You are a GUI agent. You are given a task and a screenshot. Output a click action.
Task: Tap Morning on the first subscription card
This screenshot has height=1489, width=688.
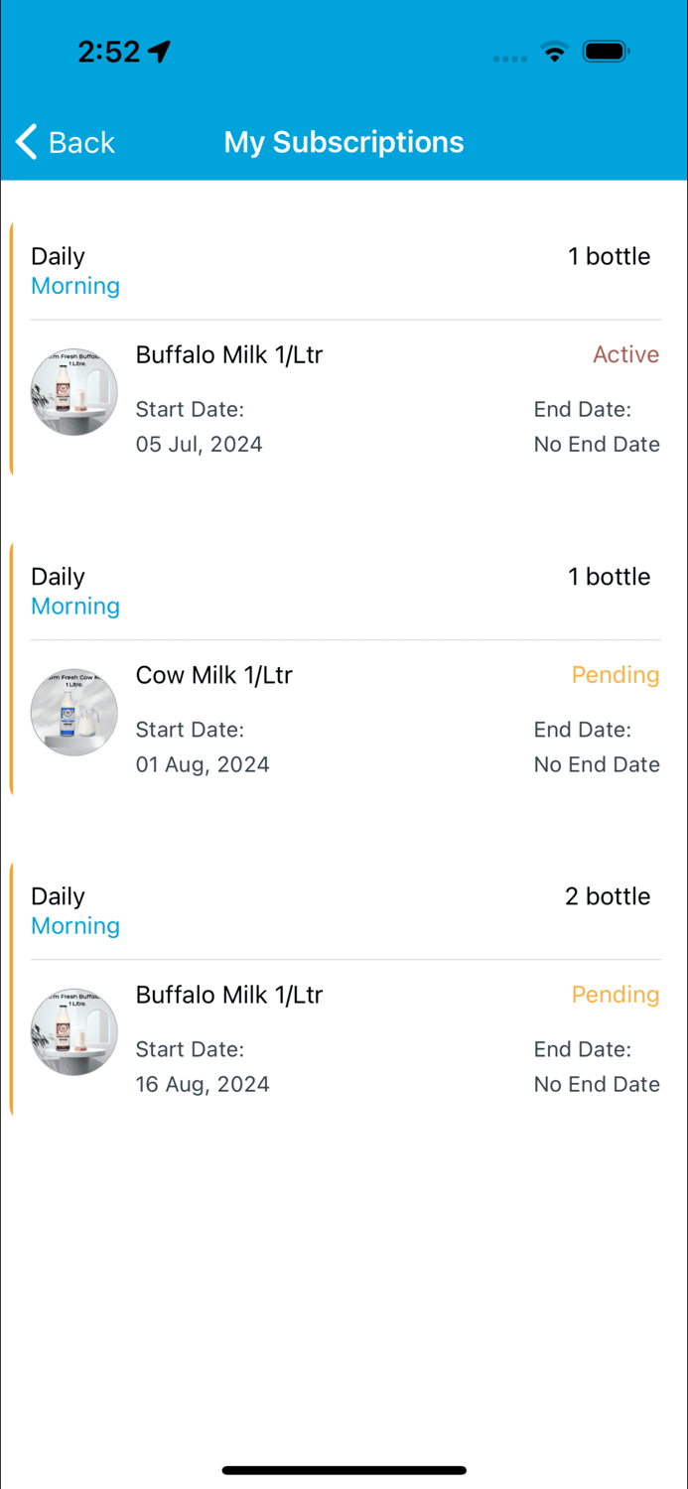74,286
